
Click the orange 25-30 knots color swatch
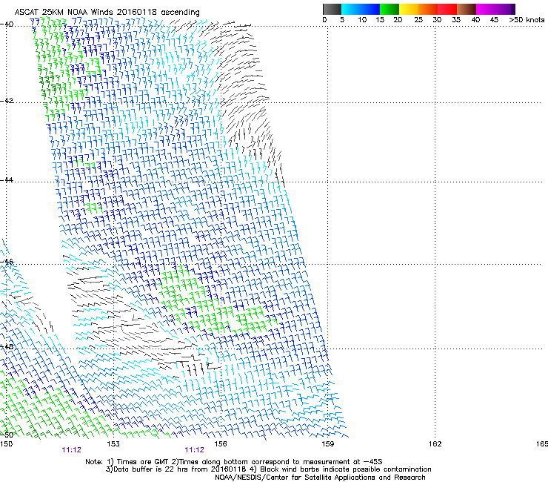428,9
